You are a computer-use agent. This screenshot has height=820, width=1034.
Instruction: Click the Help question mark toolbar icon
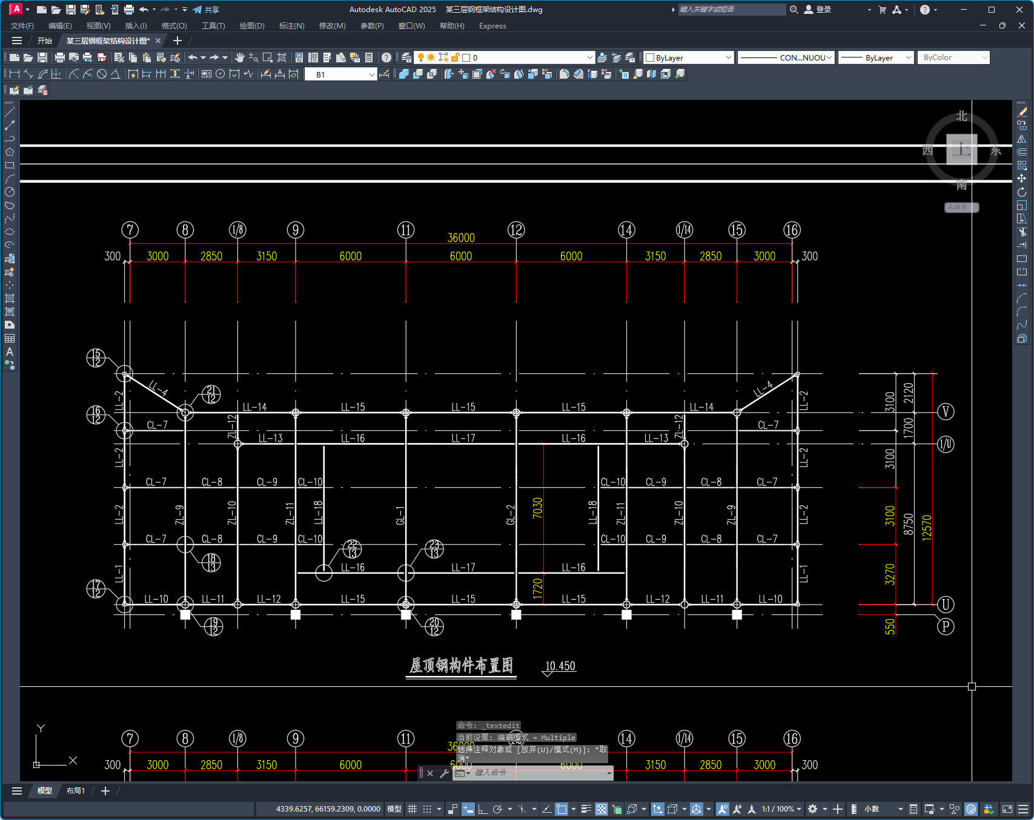click(386, 57)
